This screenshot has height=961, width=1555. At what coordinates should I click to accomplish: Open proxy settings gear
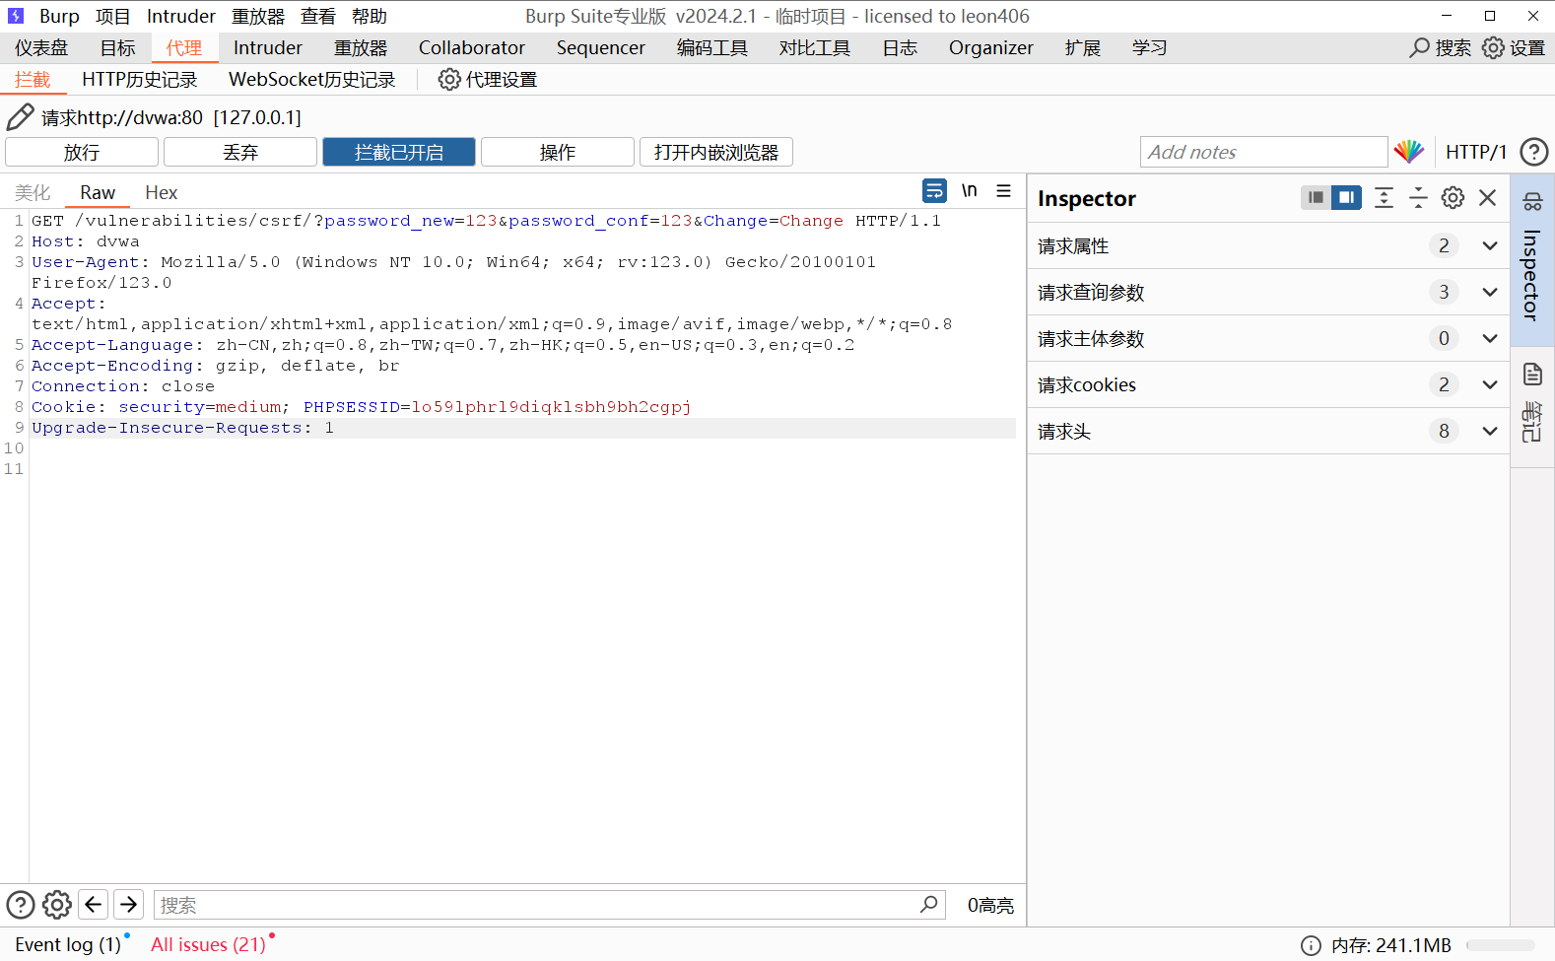pos(449,80)
